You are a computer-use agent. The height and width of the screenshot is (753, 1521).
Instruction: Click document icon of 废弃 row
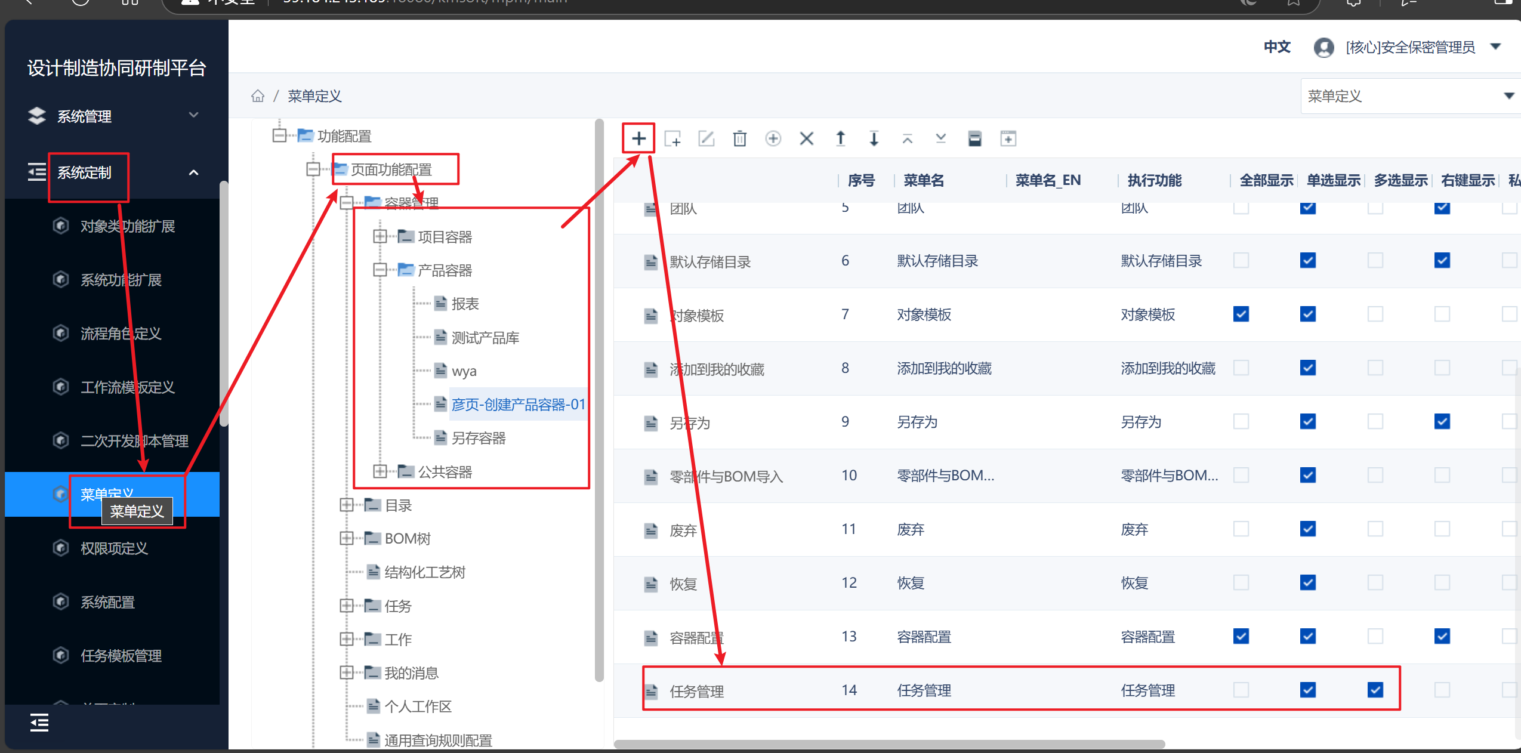coord(650,530)
